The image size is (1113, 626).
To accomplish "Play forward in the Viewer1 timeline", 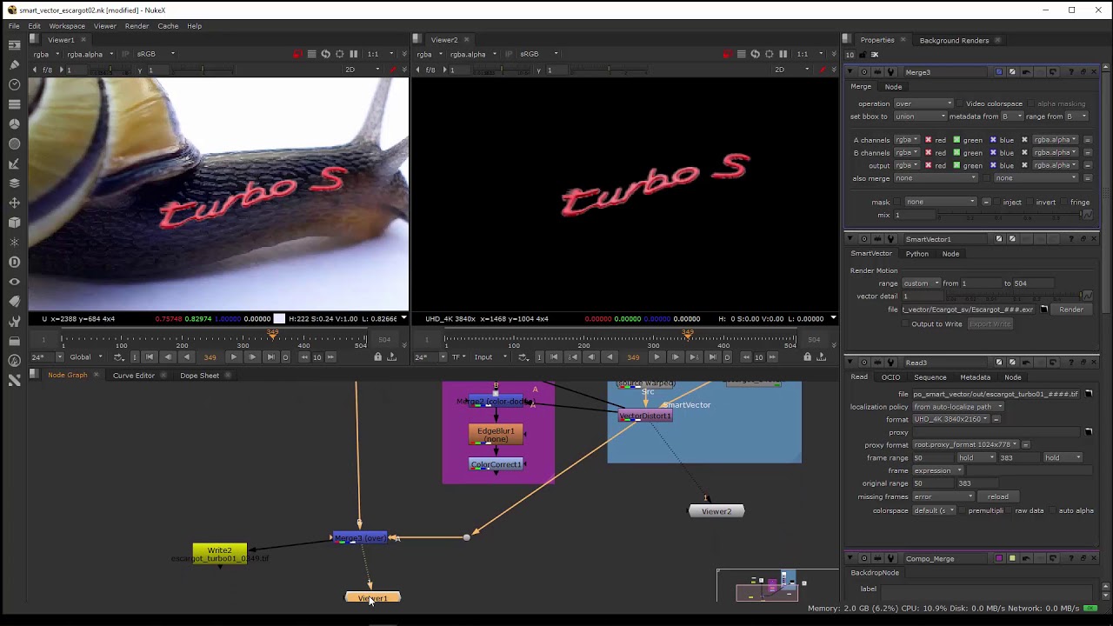I will (233, 357).
